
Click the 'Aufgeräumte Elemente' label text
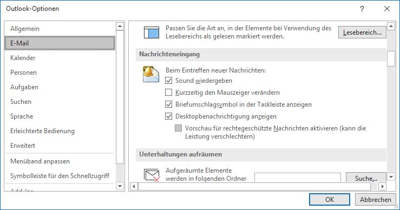pos(199,170)
